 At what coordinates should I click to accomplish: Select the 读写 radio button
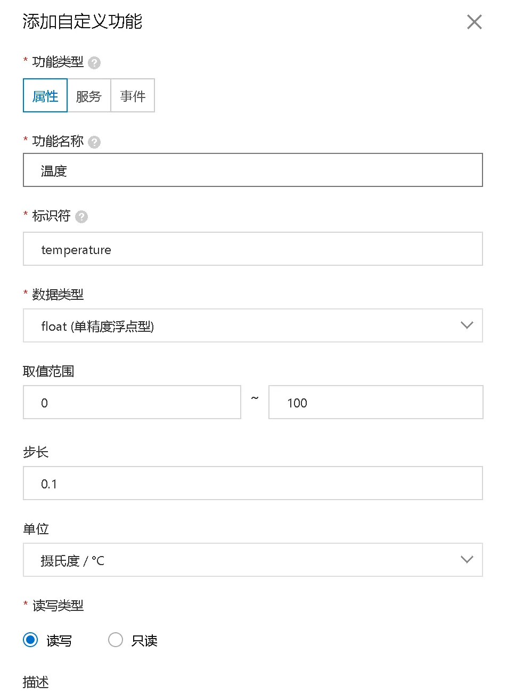click(30, 640)
